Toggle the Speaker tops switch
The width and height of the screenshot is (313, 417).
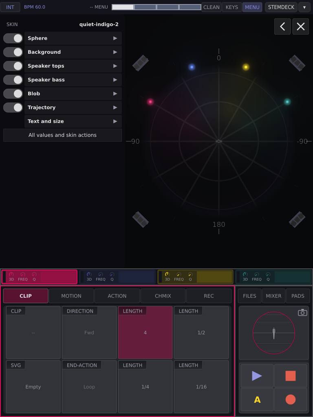tap(13, 66)
